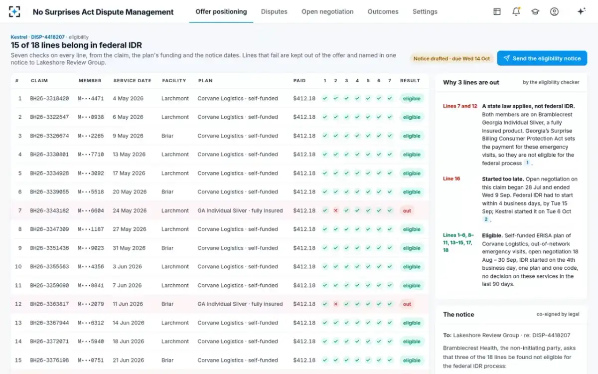Send the eligibility notice
This screenshot has height=374, width=598.
(x=542, y=58)
